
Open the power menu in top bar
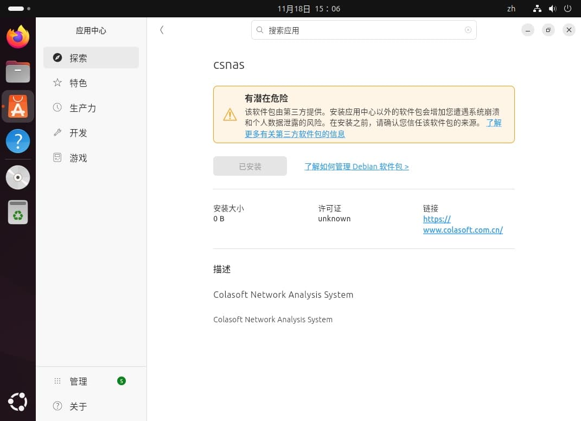567,9
